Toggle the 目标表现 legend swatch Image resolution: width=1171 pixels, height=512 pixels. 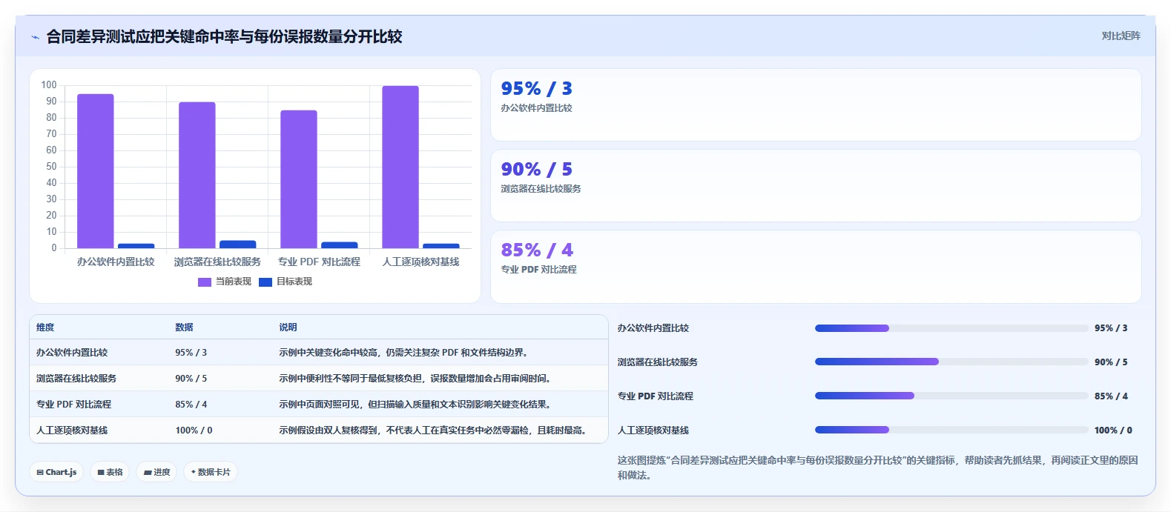point(265,282)
